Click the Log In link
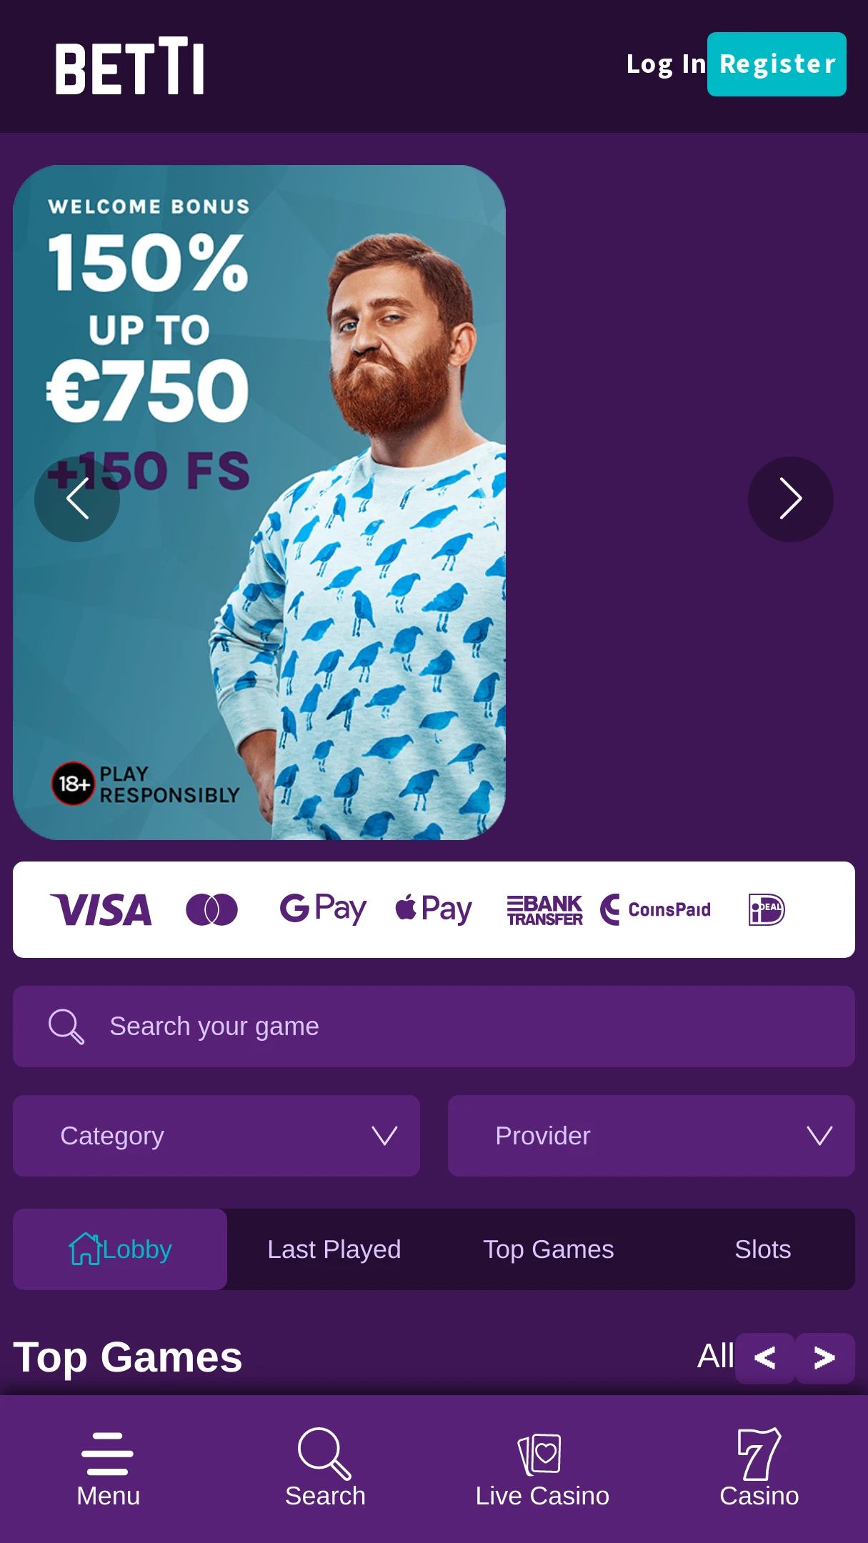 click(x=666, y=64)
